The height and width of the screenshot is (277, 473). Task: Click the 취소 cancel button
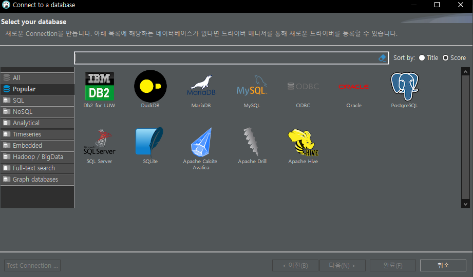[x=443, y=266]
